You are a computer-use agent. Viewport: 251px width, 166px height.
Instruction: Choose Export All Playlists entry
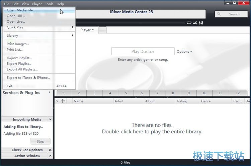pos(39,69)
